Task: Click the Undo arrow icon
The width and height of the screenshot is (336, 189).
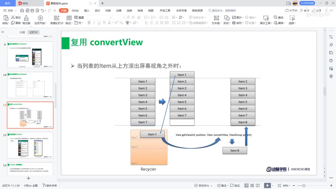Action: click(42, 10)
